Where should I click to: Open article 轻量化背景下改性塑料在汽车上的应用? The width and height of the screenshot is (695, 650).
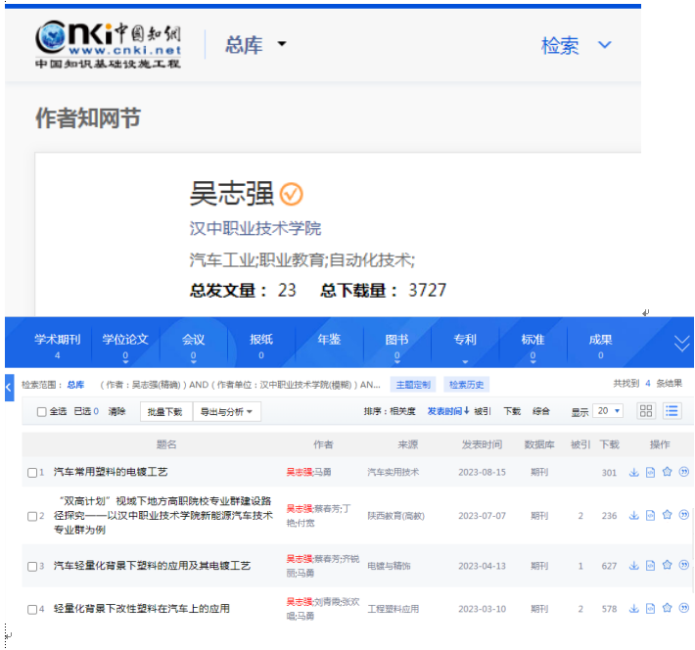tap(142, 608)
